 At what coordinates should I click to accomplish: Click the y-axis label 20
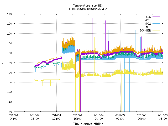tap(10, 73)
